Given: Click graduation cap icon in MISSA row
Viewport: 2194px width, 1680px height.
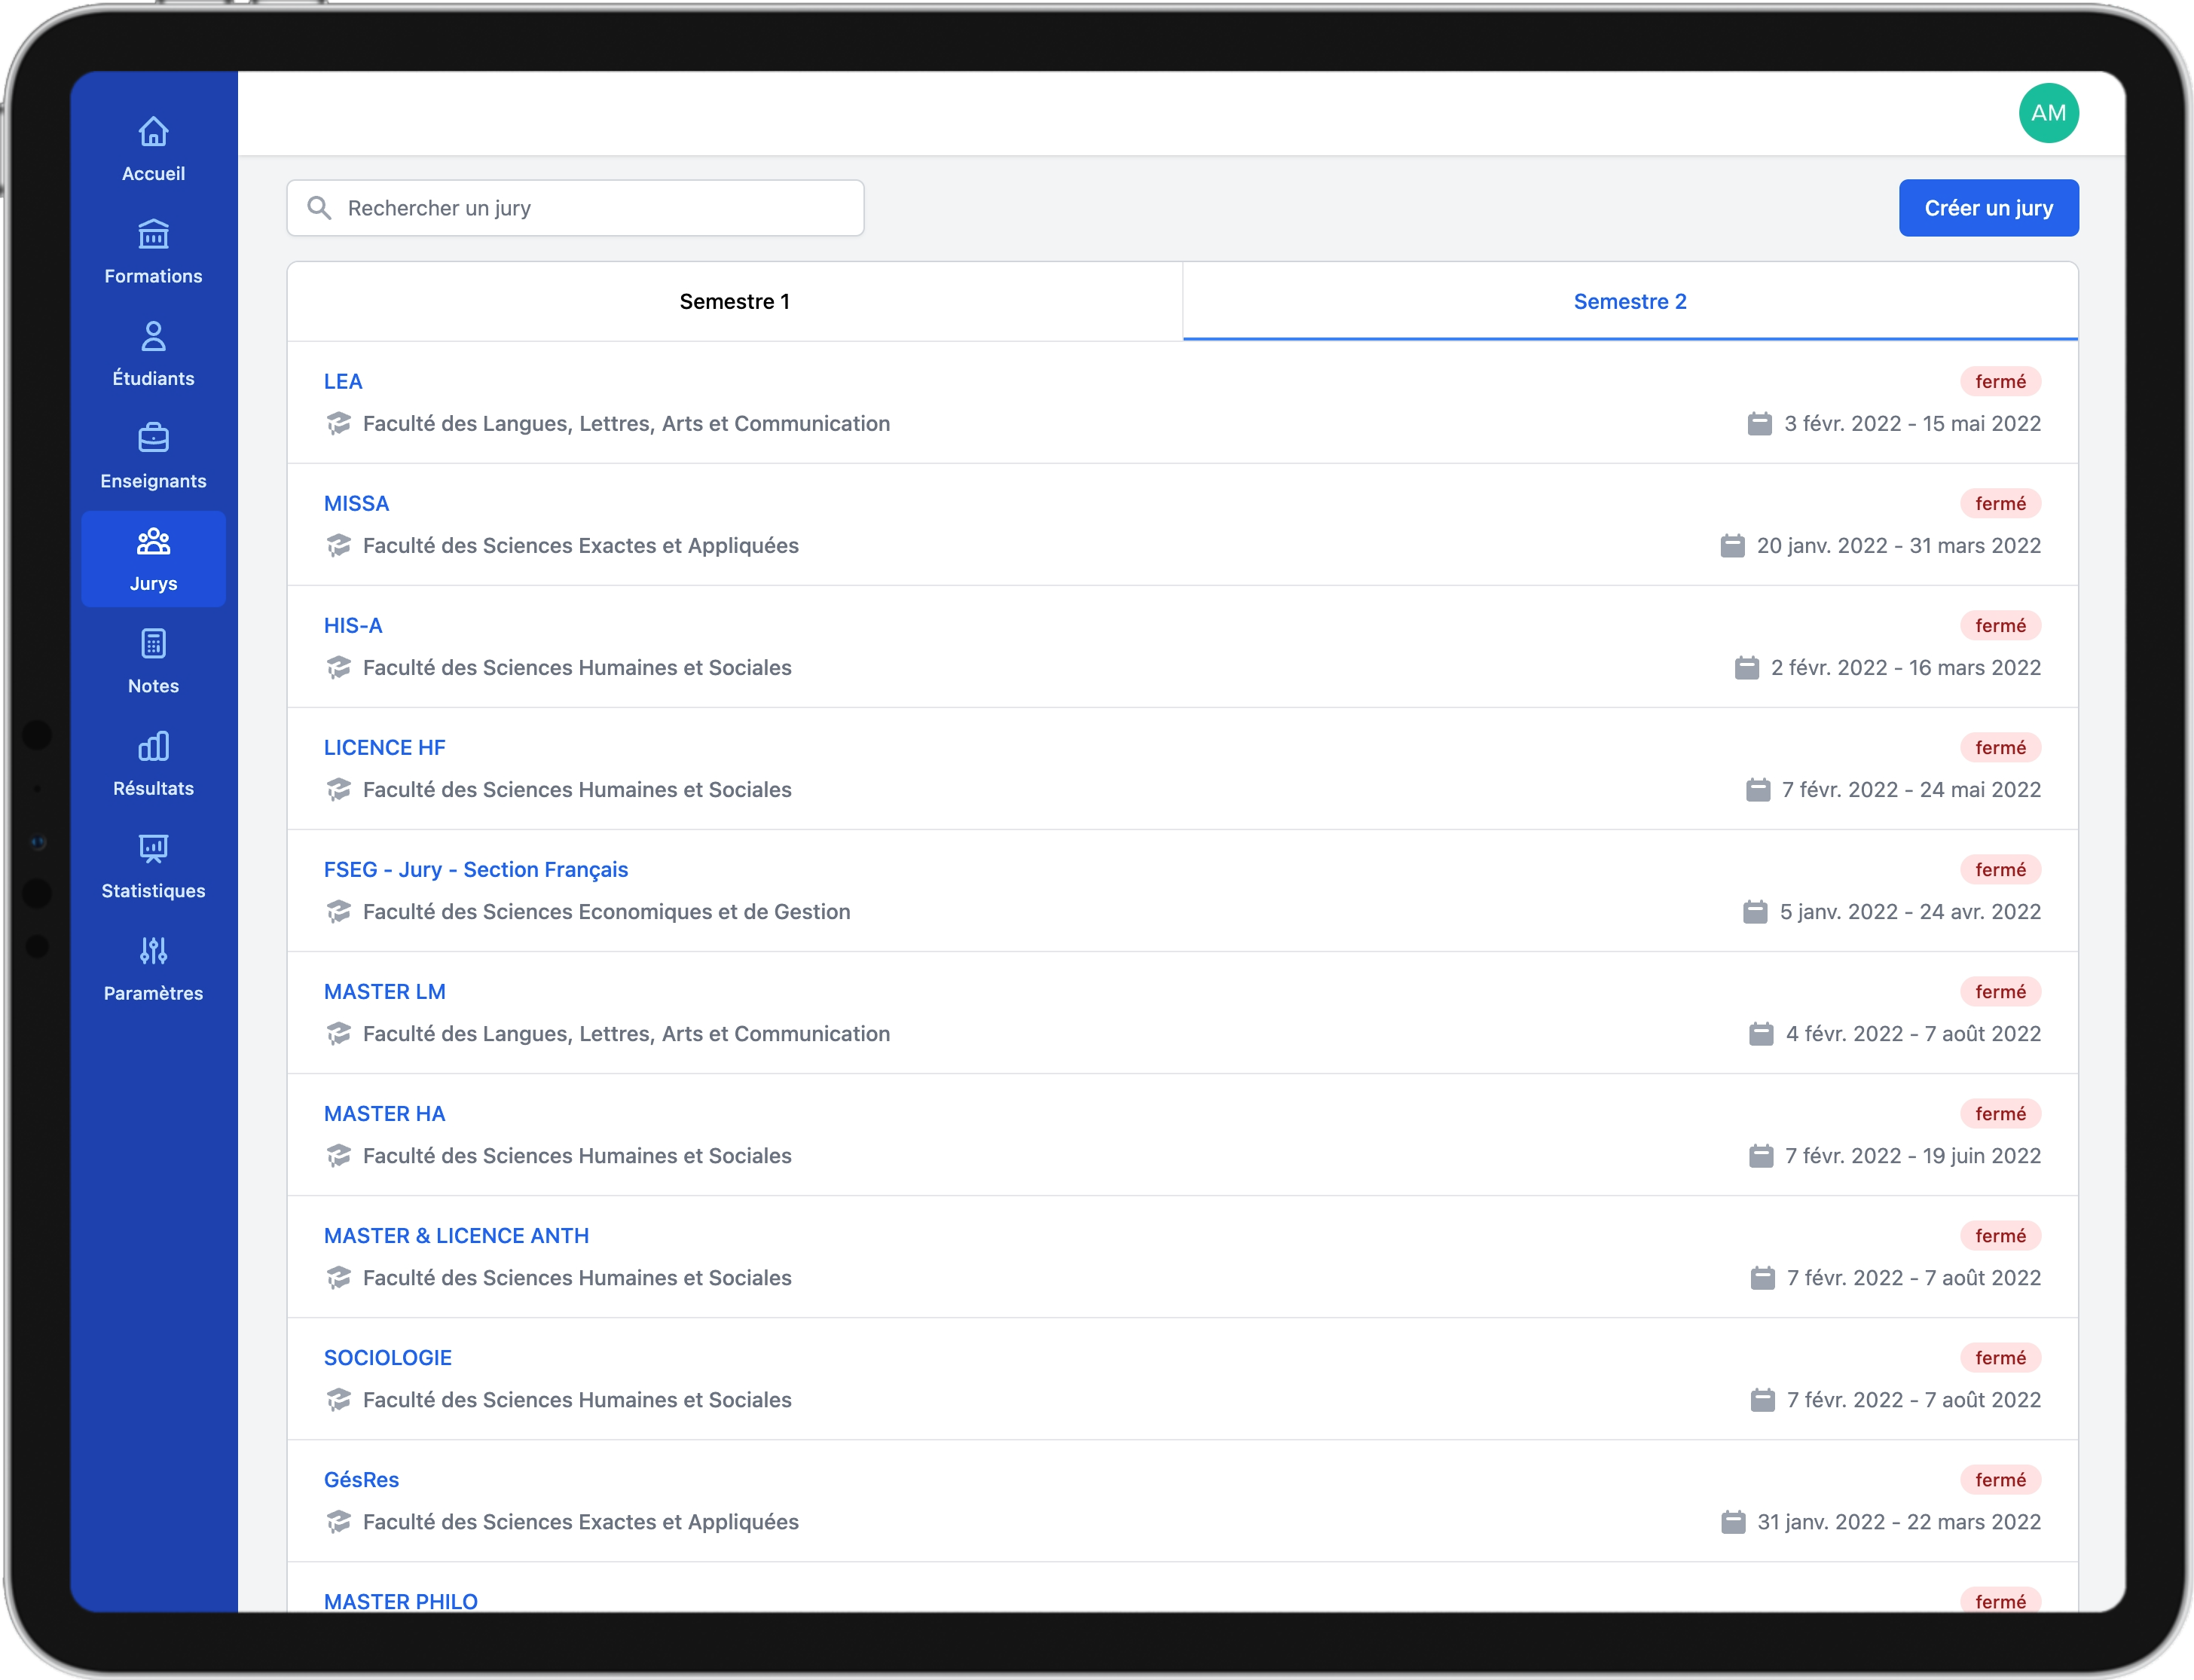Looking at the screenshot, I should tap(339, 546).
